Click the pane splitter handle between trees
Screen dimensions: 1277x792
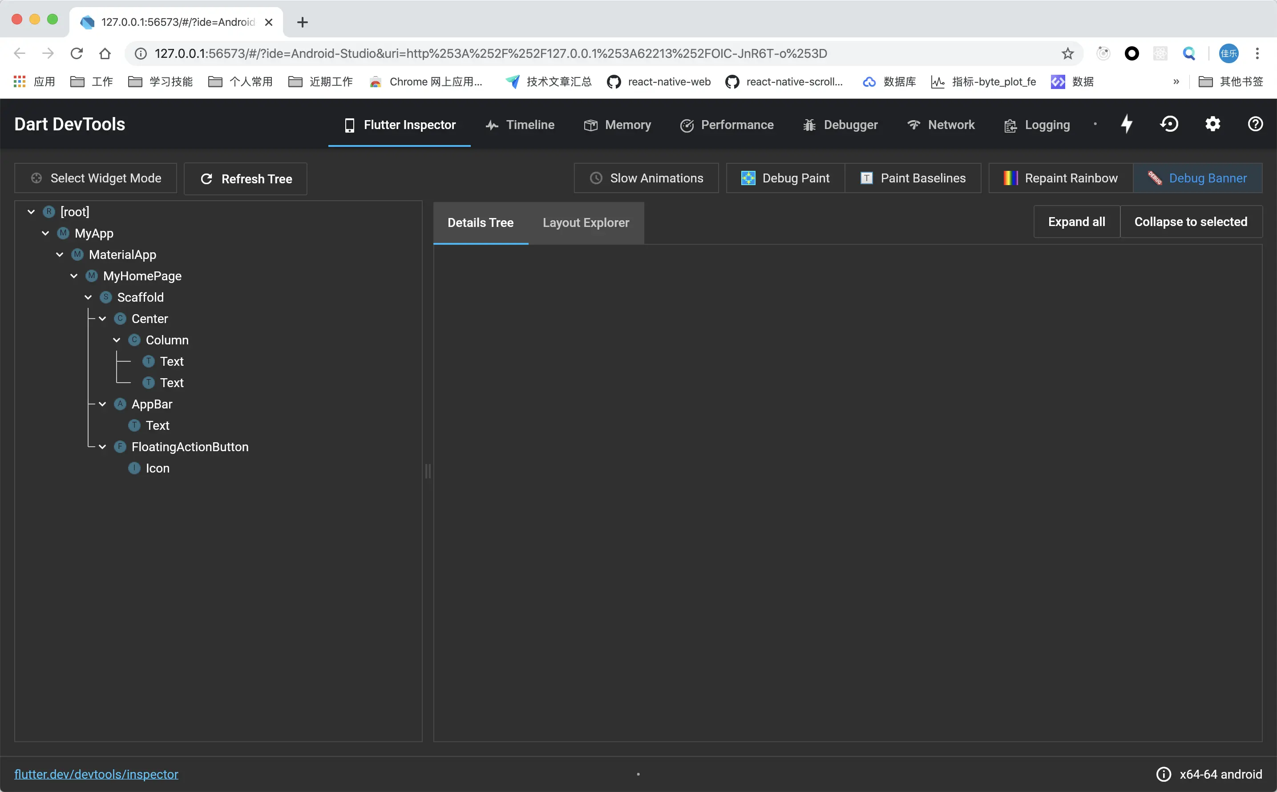coord(428,471)
